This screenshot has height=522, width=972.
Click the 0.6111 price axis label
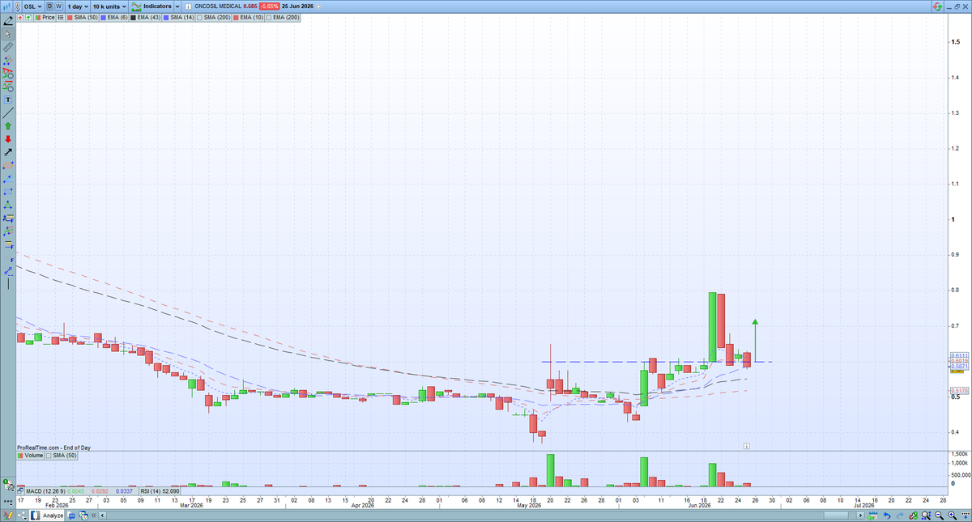click(958, 355)
